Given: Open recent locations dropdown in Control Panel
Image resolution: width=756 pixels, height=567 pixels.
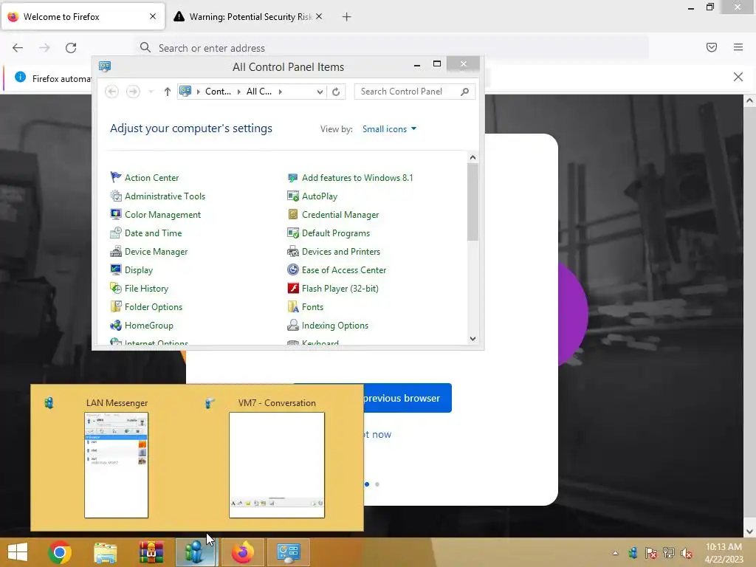Looking at the screenshot, I should 151,92.
